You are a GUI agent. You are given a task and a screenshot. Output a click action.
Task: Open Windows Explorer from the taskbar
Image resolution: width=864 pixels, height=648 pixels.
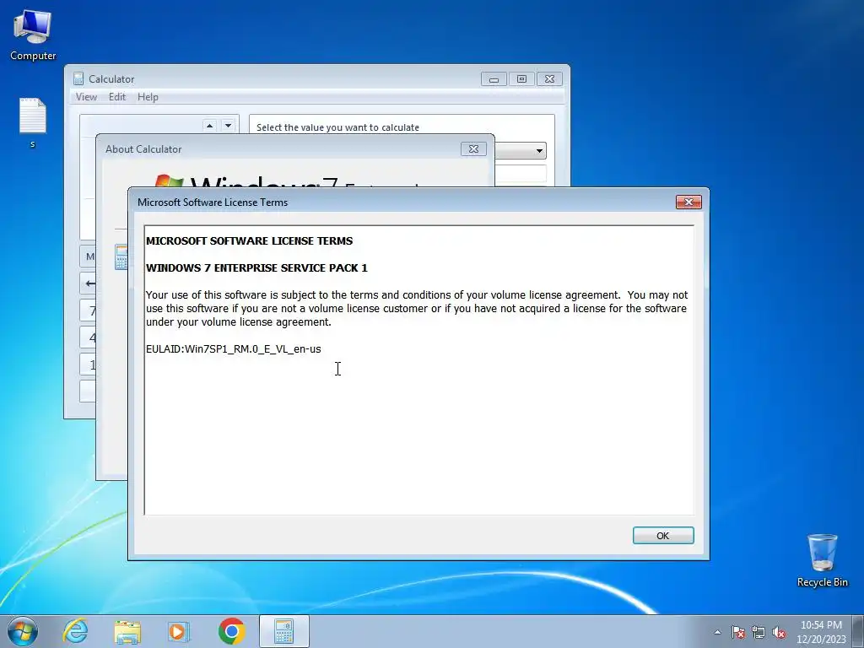coord(127,631)
